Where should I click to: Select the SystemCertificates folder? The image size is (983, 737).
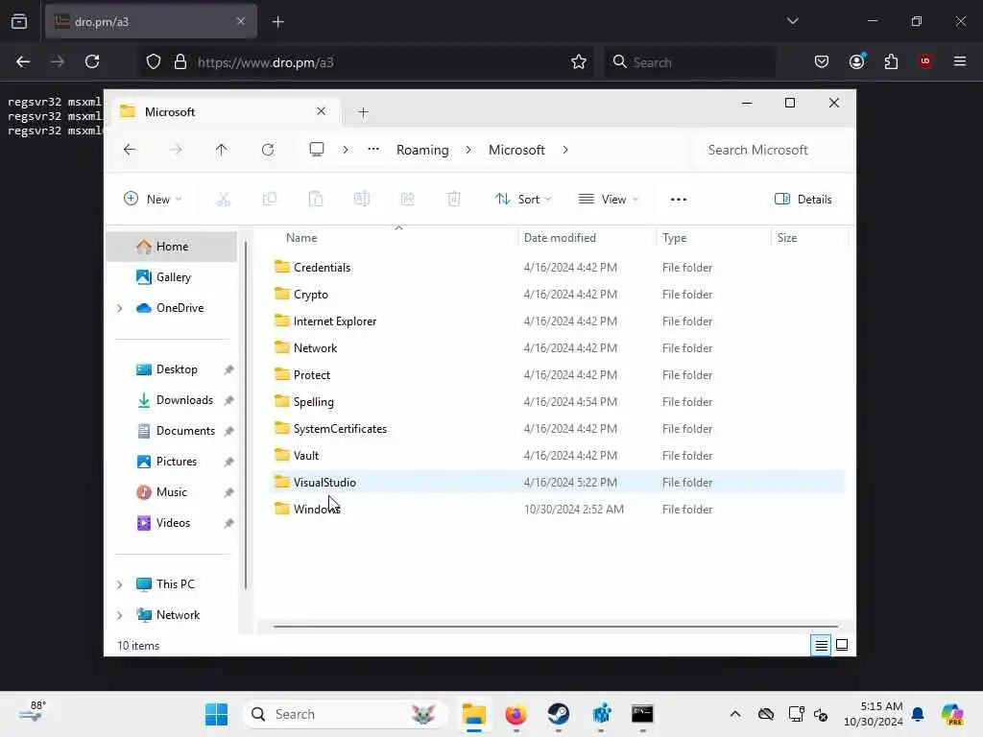pyautogui.click(x=557, y=429)
